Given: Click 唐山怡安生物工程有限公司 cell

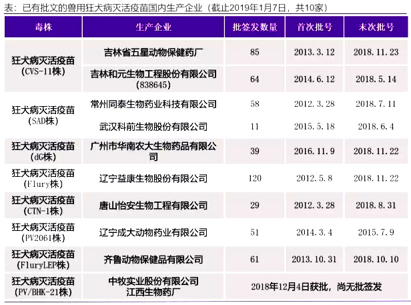Looking at the screenshot, I should pos(153,206).
